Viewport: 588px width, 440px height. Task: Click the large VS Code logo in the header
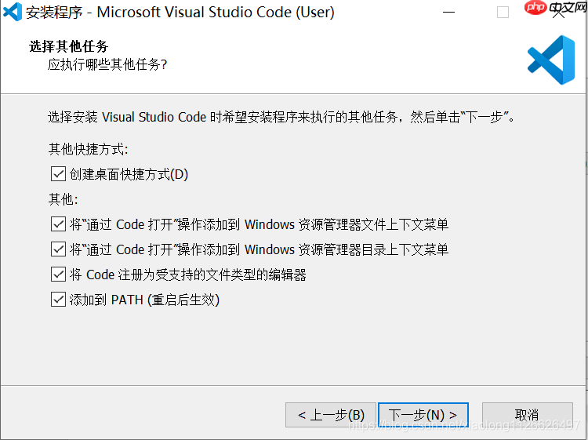(x=551, y=60)
